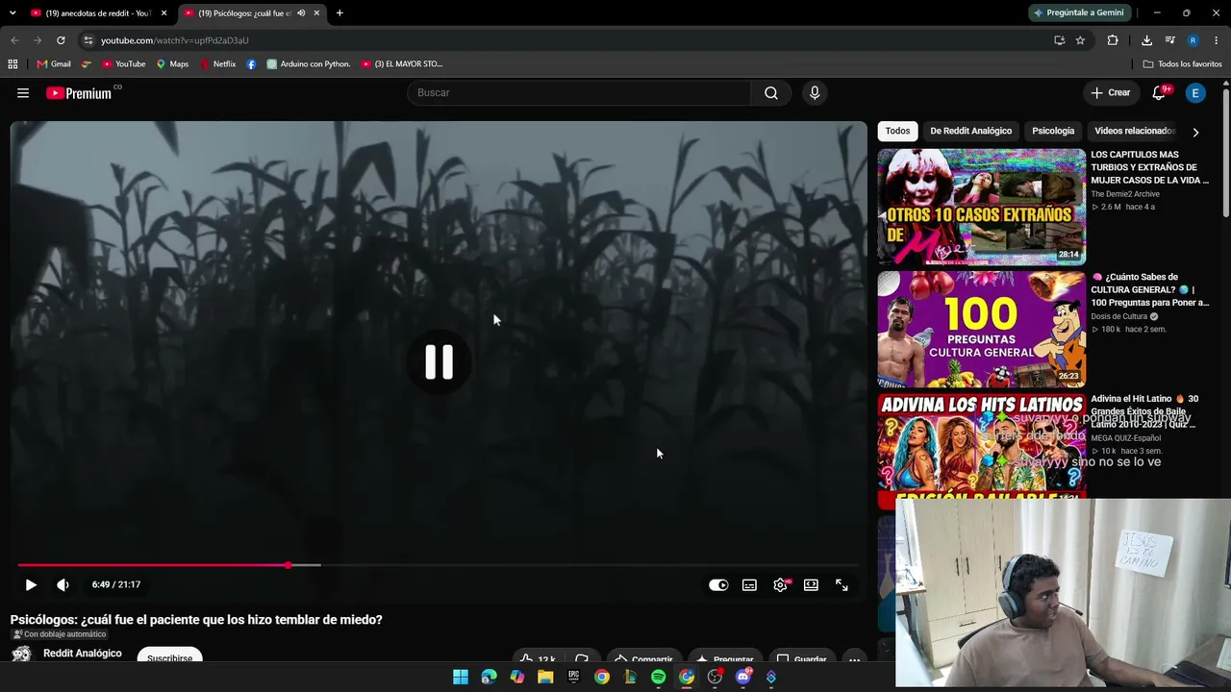Close the "anecdotas de reddit" tab

(x=163, y=13)
